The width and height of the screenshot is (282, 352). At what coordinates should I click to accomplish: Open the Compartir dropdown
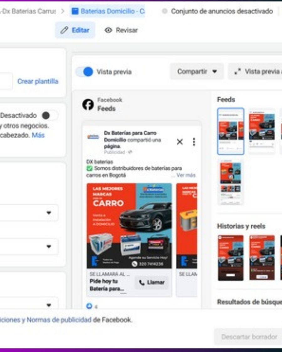197,71
